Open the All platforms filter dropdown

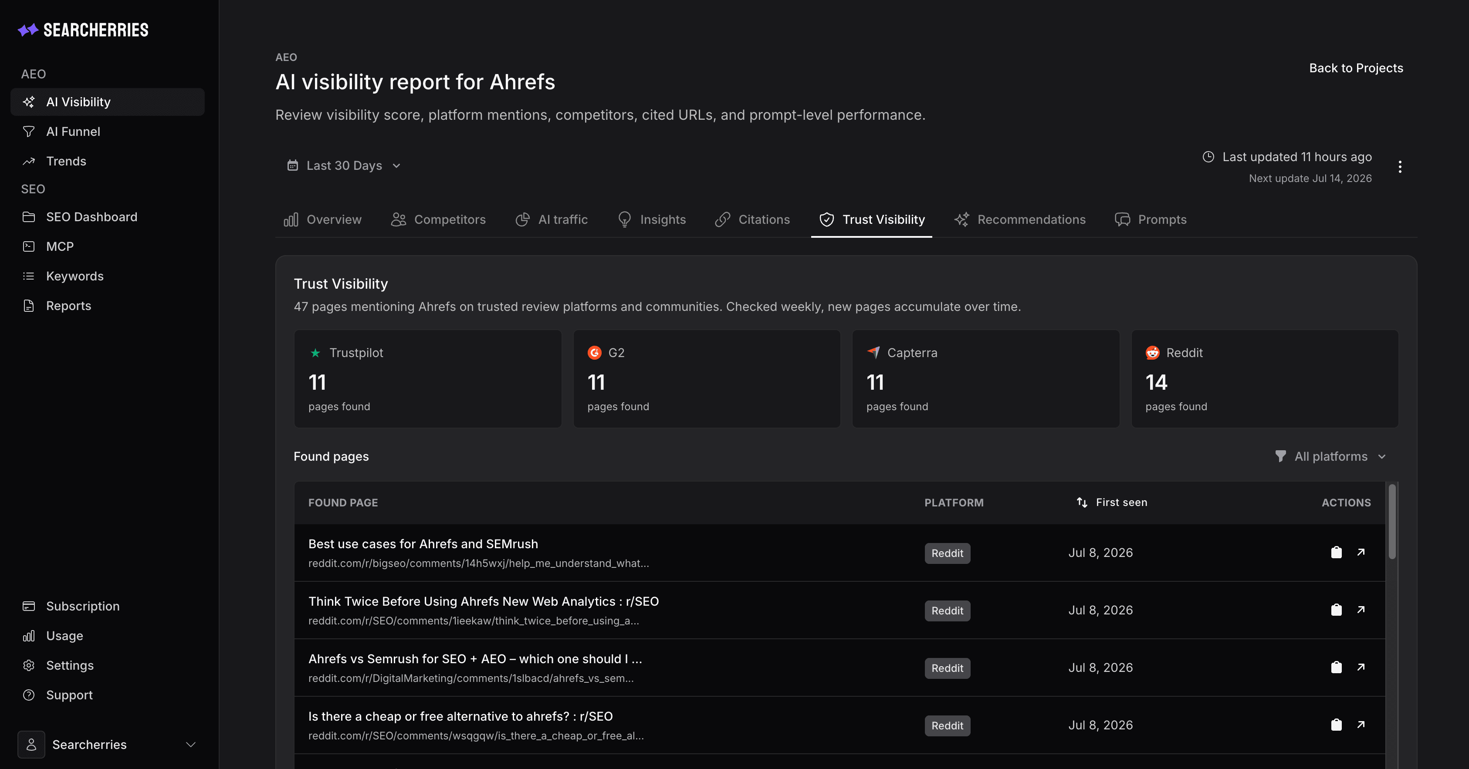tap(1330, 457)
